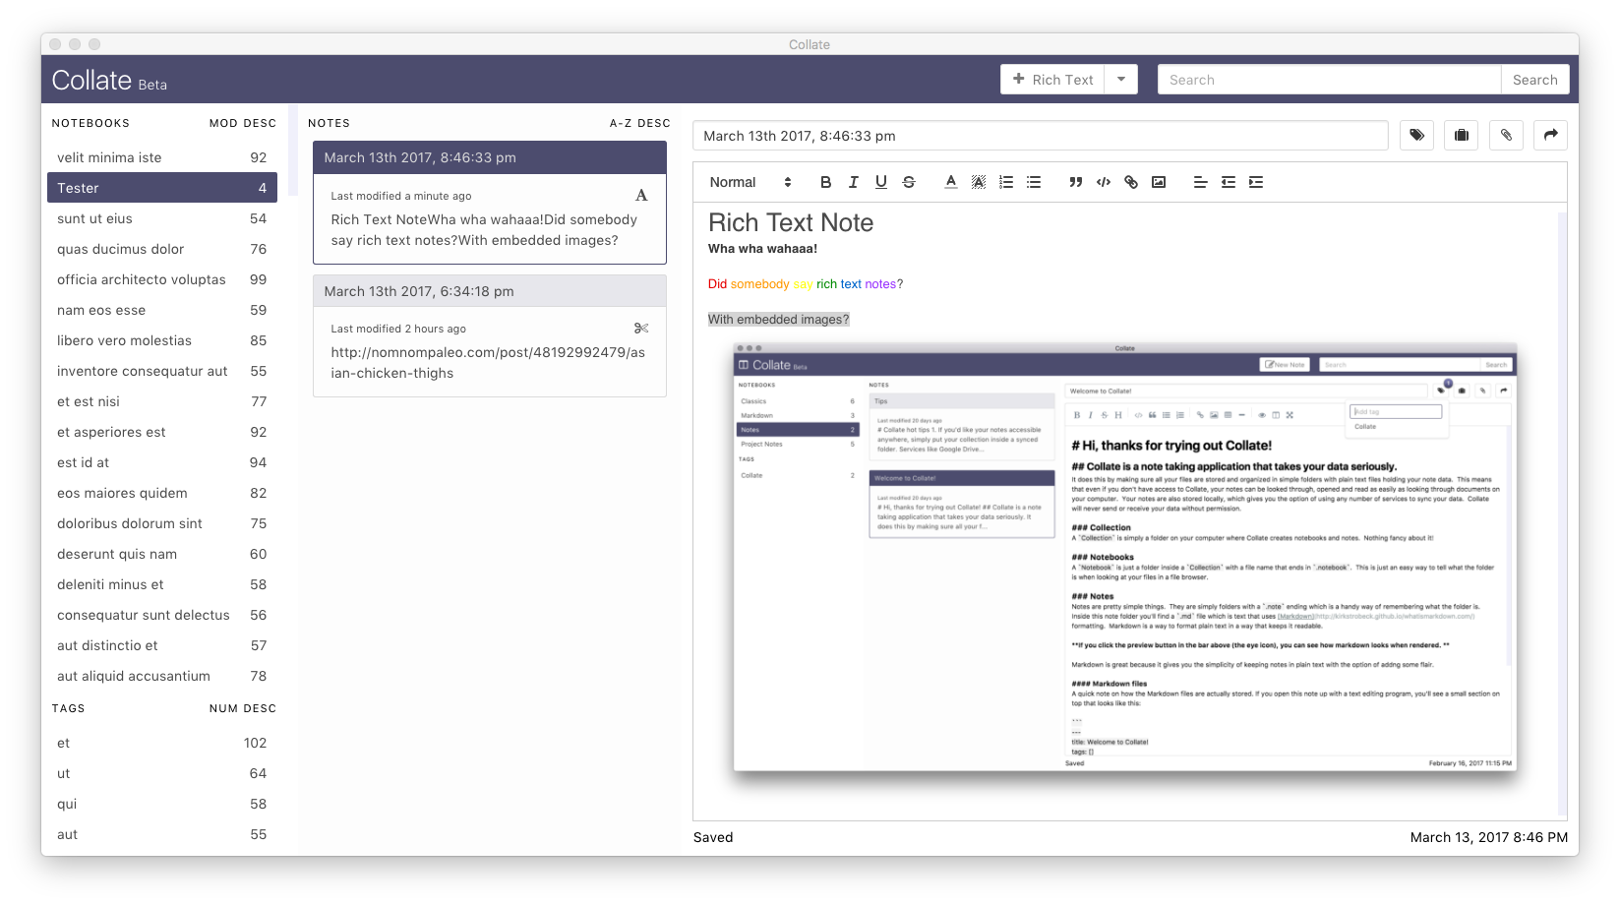Select the 'doloribus dolorum sint' notebook
This screenshot has width=1620, height=905.
pos(162,523)
